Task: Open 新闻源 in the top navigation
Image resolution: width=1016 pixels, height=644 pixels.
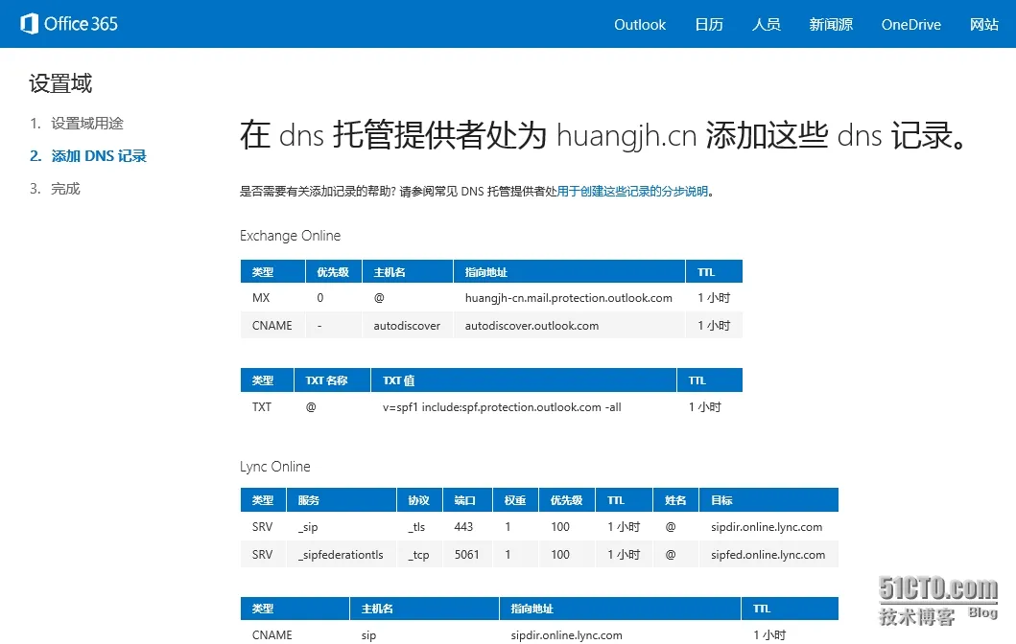Action: click(831, 25)
